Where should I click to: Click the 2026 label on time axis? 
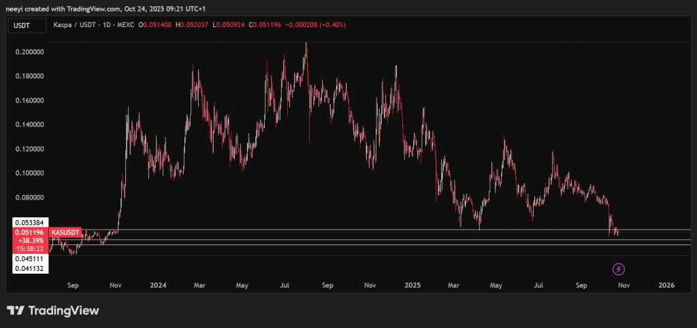[x=666, y=286]
